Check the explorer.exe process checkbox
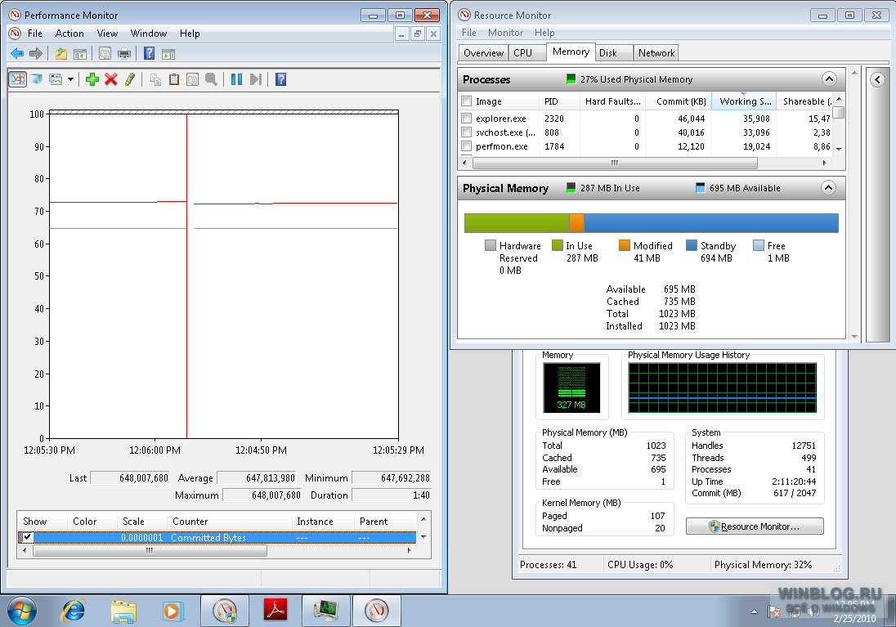 466,119
